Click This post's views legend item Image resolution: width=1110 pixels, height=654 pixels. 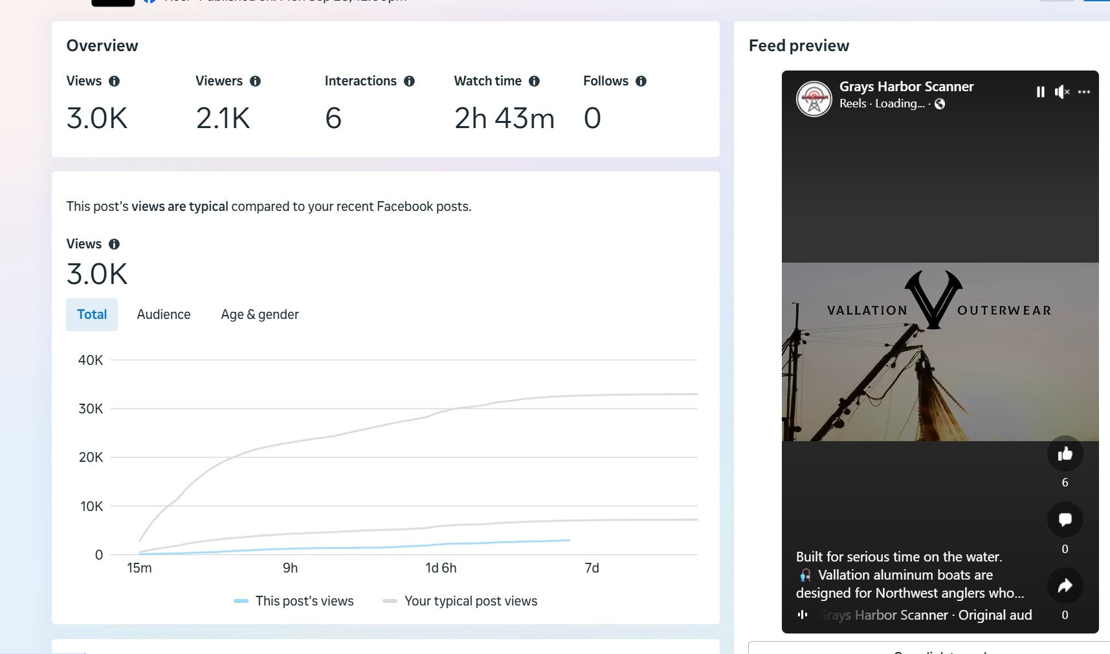coord(294,601)
